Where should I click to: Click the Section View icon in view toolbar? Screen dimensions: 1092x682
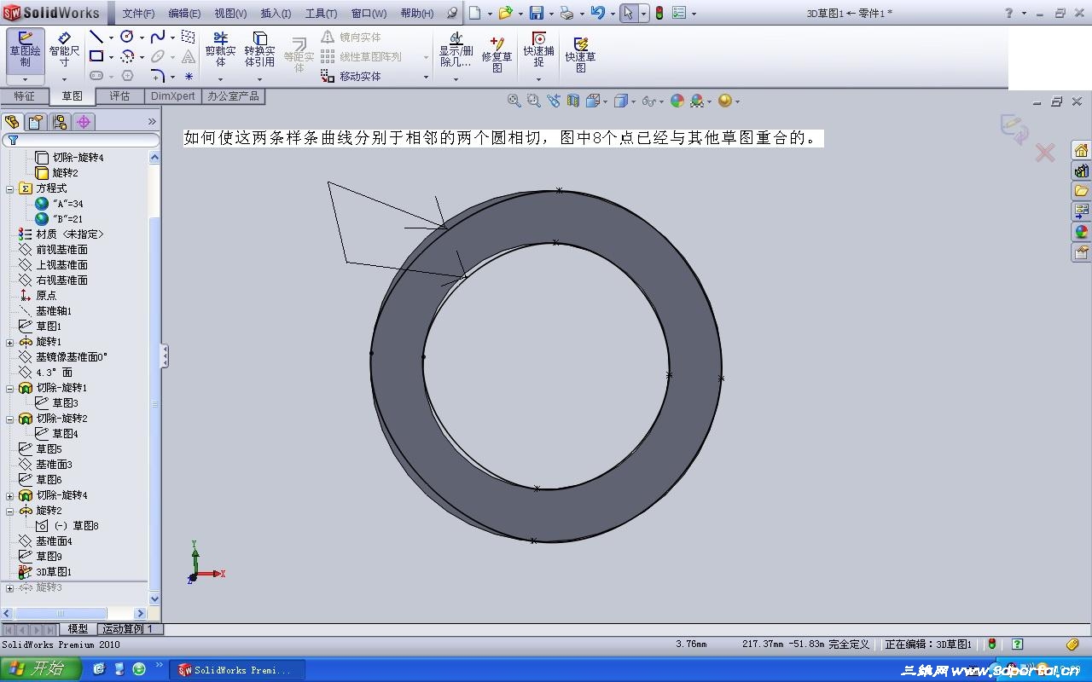click(573, 101)
